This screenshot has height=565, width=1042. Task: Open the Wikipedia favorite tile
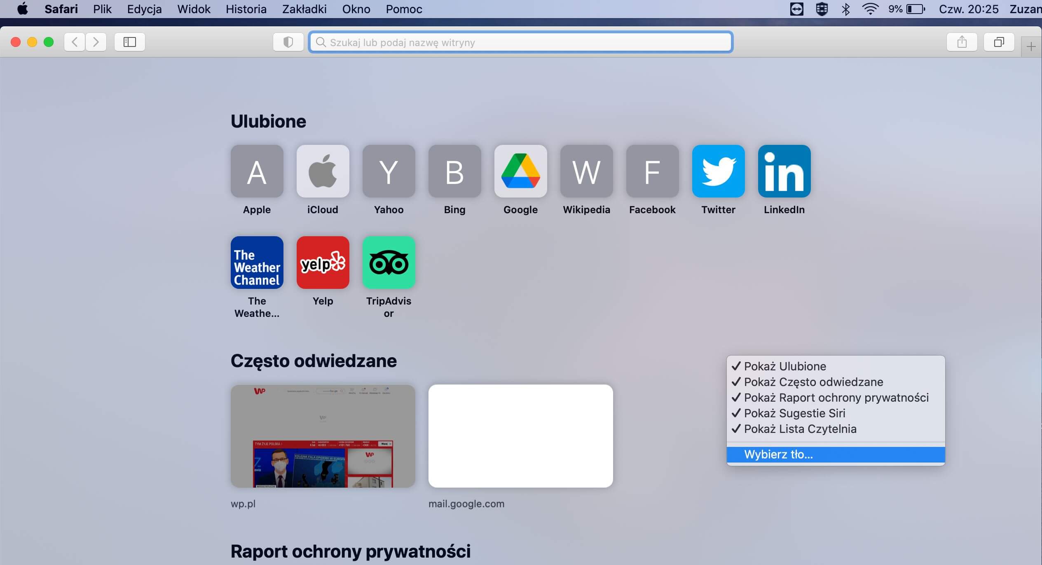pyautogui.click(x=586, y=171)
